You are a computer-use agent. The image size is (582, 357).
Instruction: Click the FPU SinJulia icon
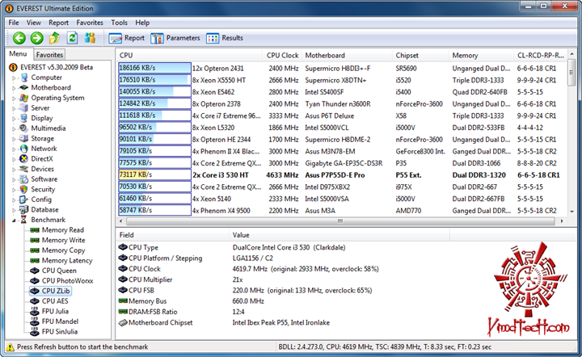(35, 331)
